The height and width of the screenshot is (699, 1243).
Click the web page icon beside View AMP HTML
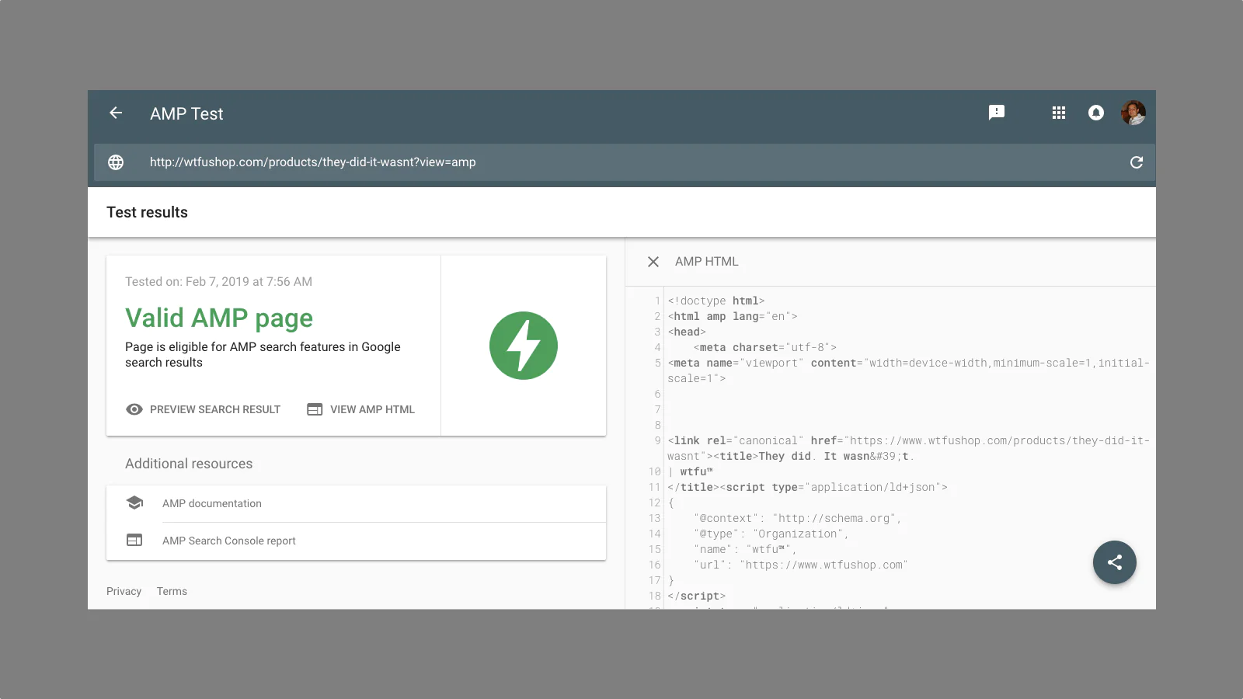[x=315, y=409]
